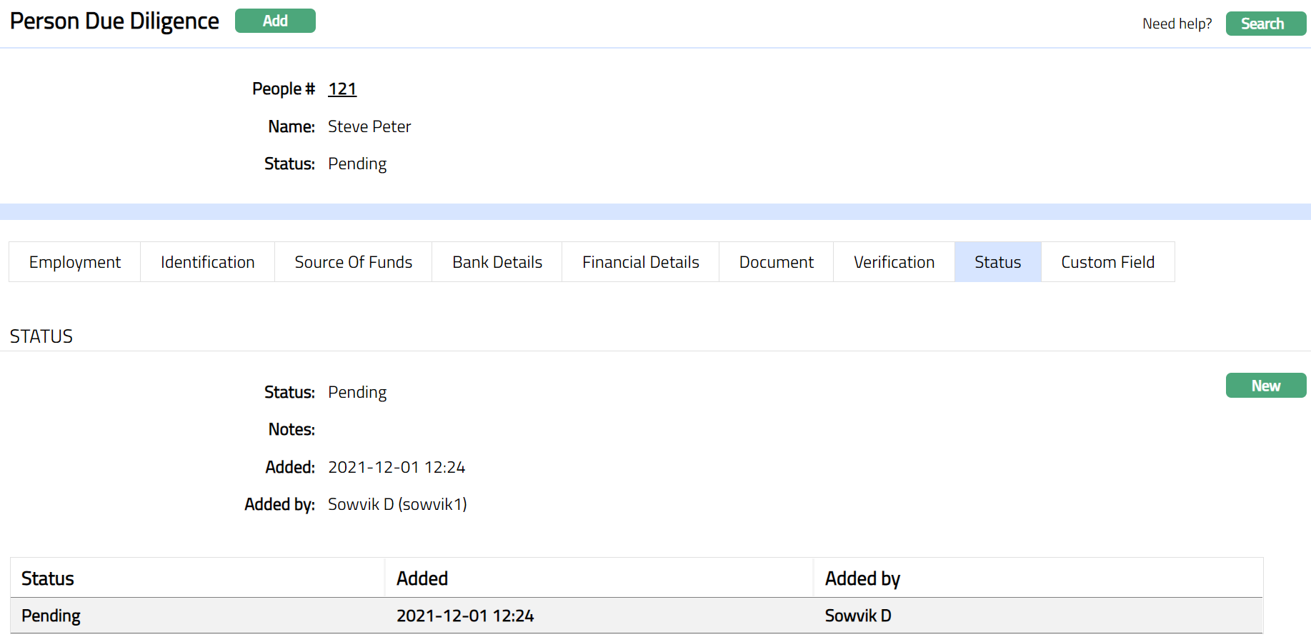Screen dimensions: 1311x642
Task: Switch to the Document tab
Action: [x=776, y=262]
